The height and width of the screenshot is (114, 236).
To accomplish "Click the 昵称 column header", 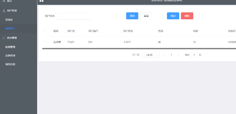I will 56,31.
